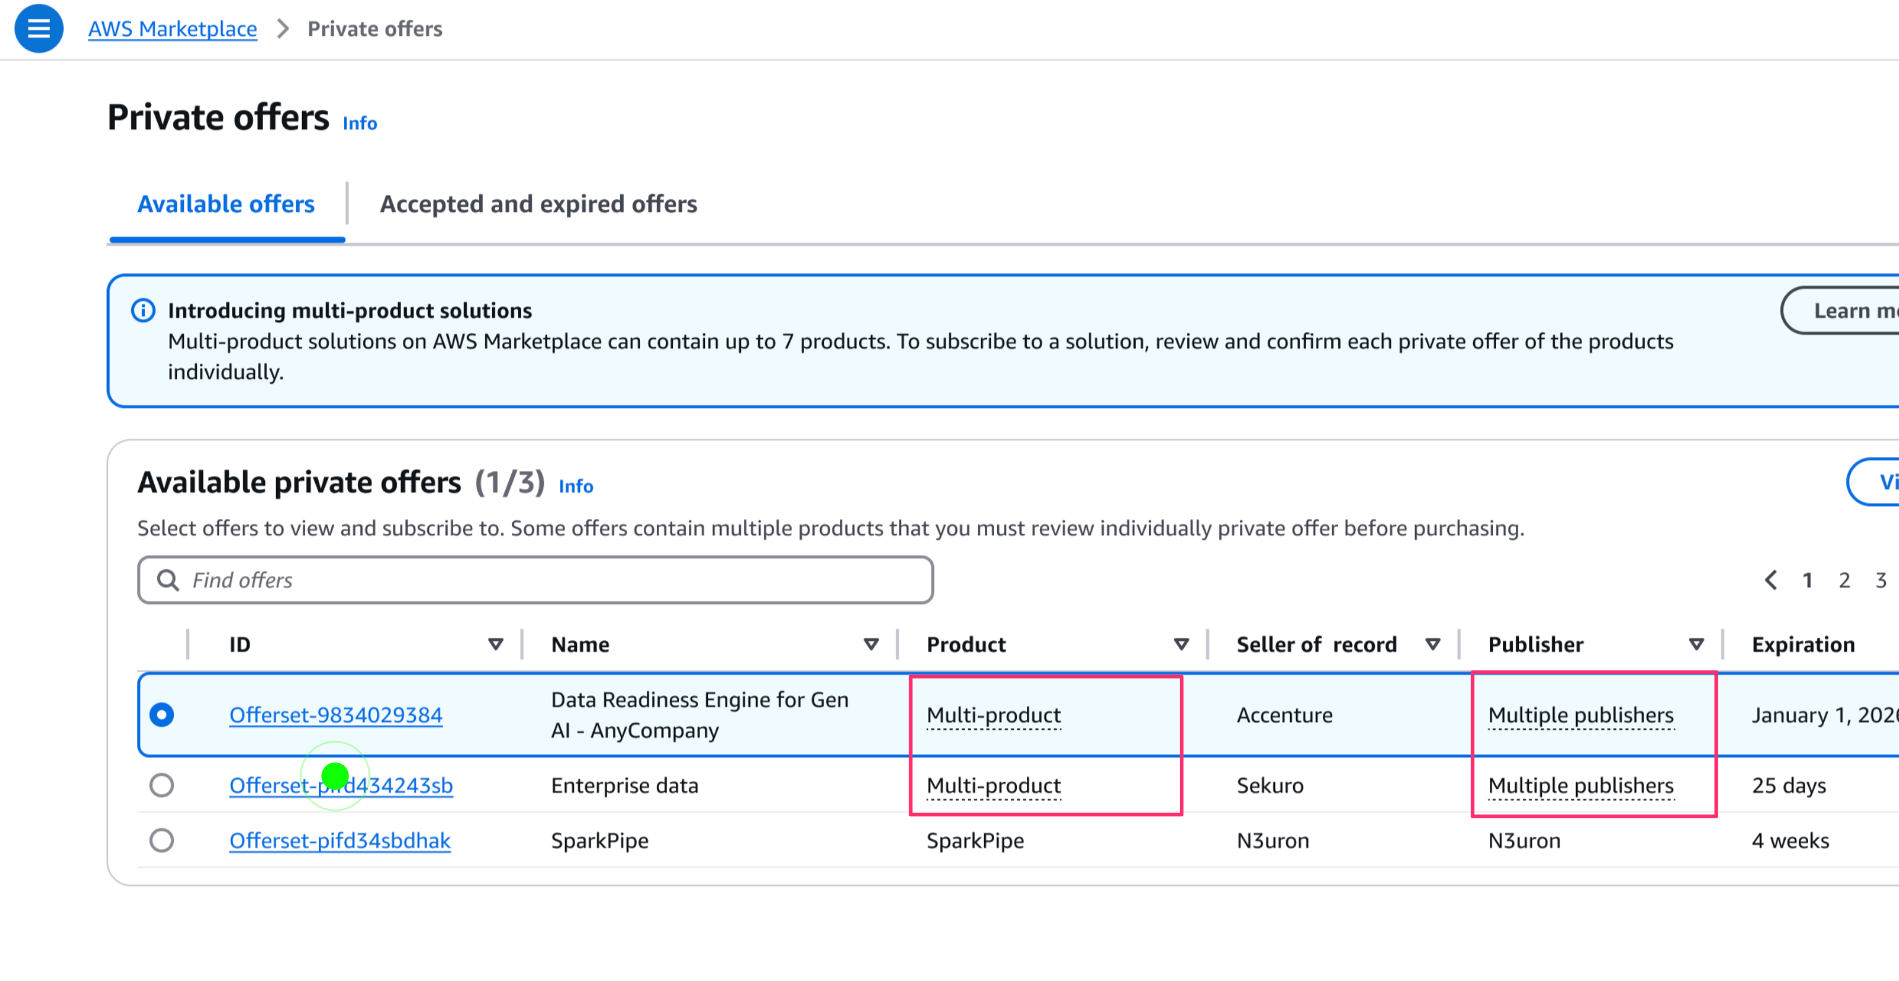
Task: Expand Seller of record column dropdown
Action: click(1432, 645)
